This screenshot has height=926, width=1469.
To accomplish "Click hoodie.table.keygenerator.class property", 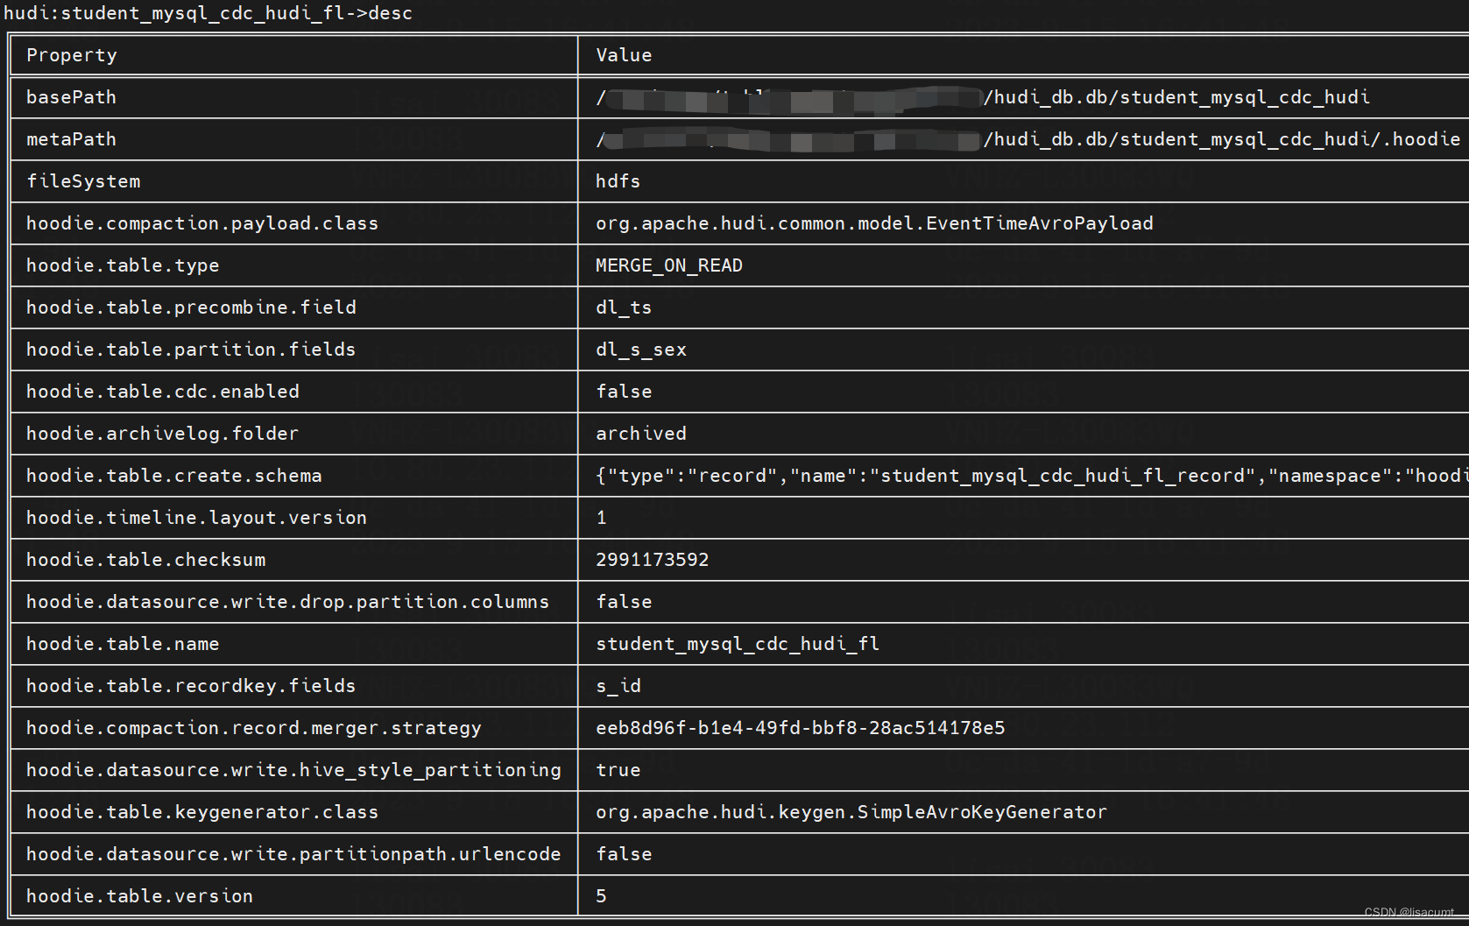I will [202, 812].
